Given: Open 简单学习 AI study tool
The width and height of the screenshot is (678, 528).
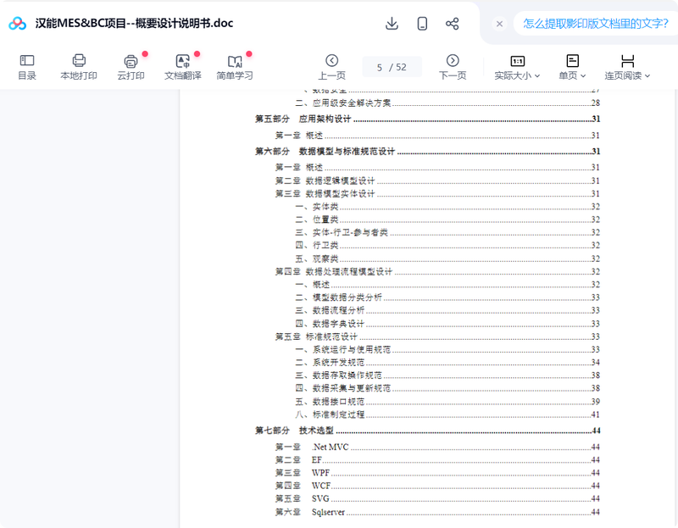Looking at the screenshot, I should pyautogui.click(x=235, y=68).
